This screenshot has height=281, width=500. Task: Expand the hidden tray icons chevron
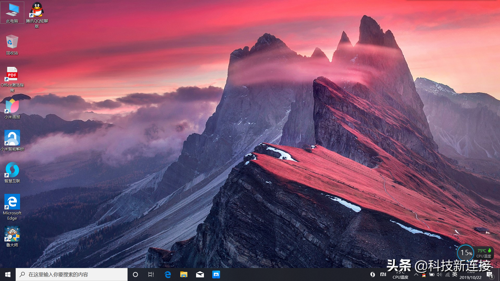(416, 274)
